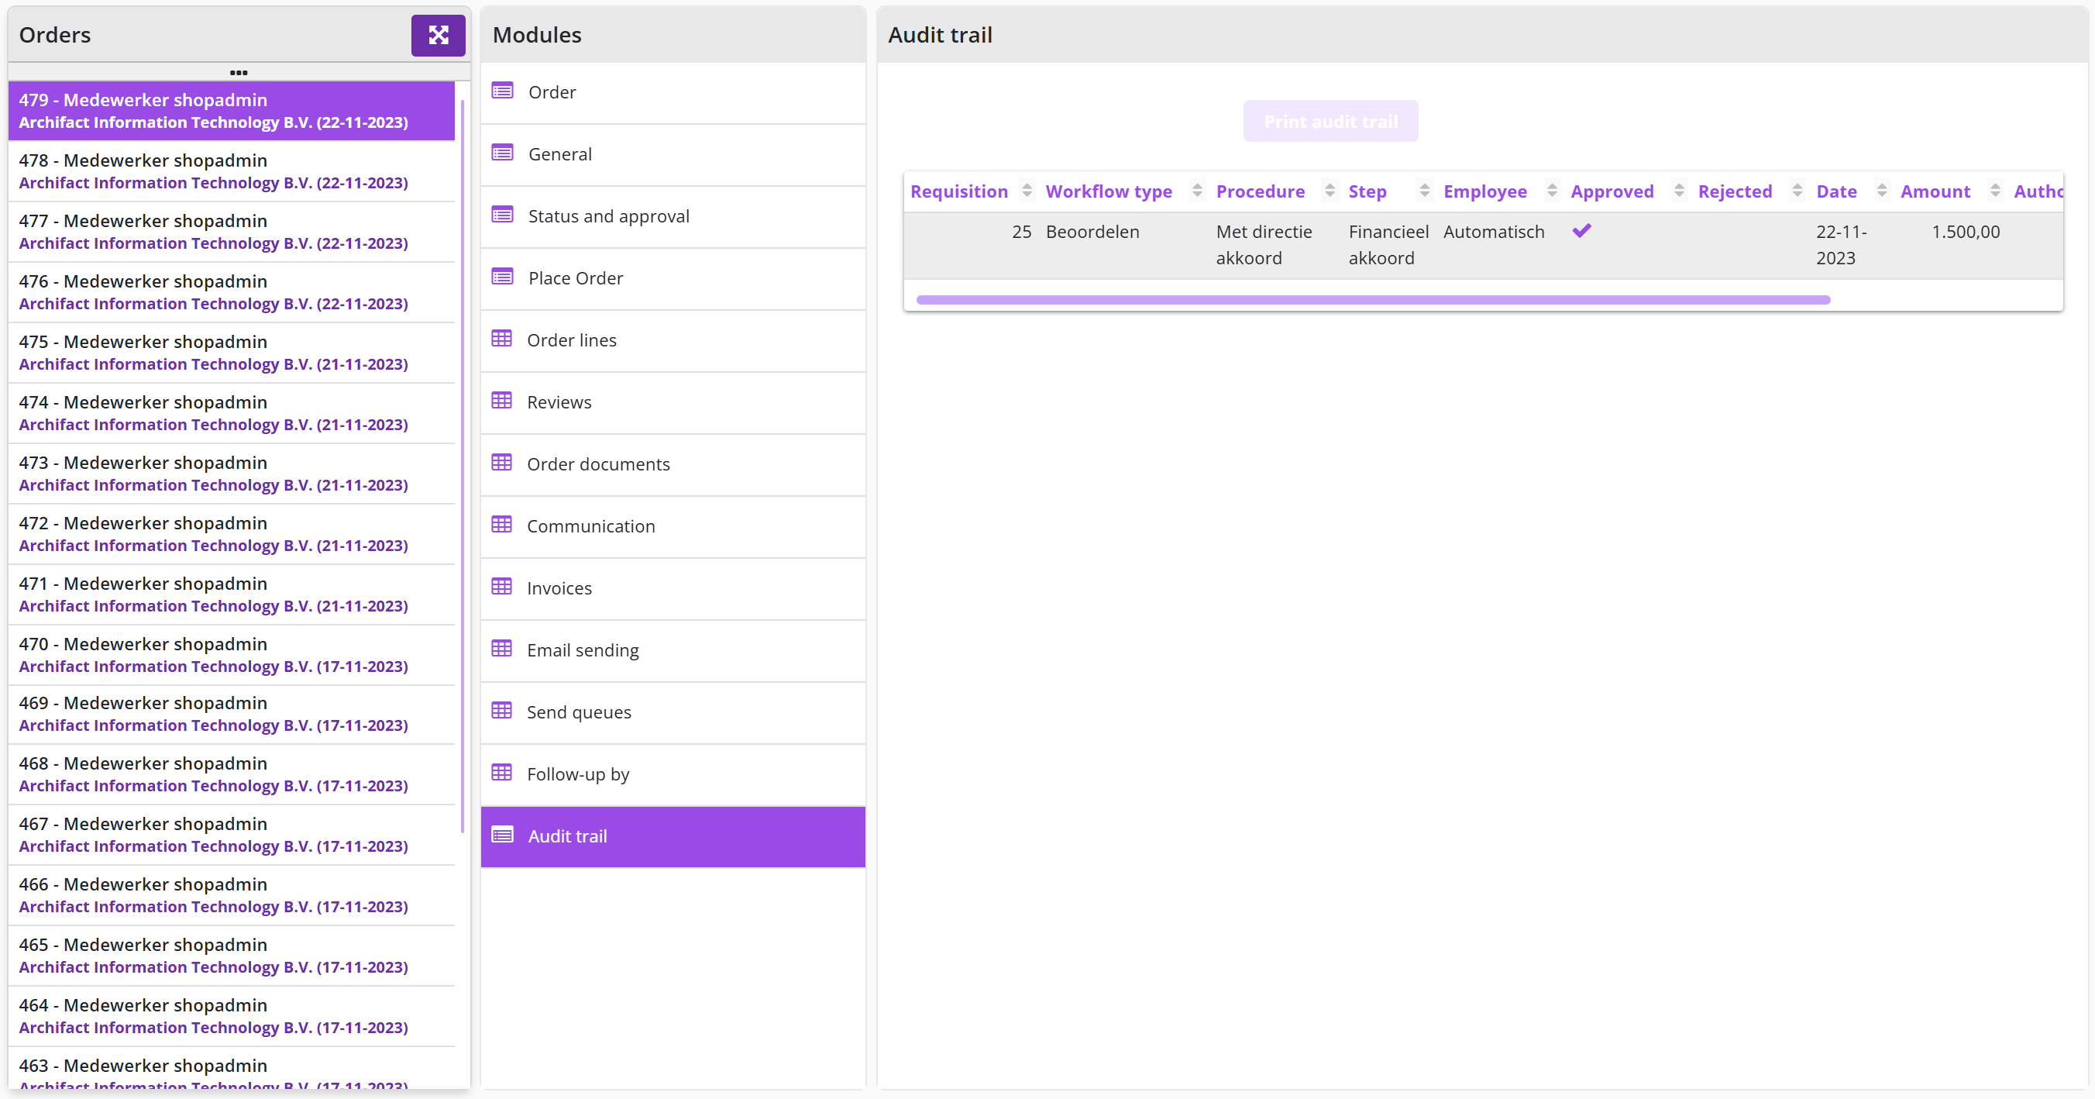Open the Order lines module
Screen dimensions: 2095x1099
pos(673,340)
